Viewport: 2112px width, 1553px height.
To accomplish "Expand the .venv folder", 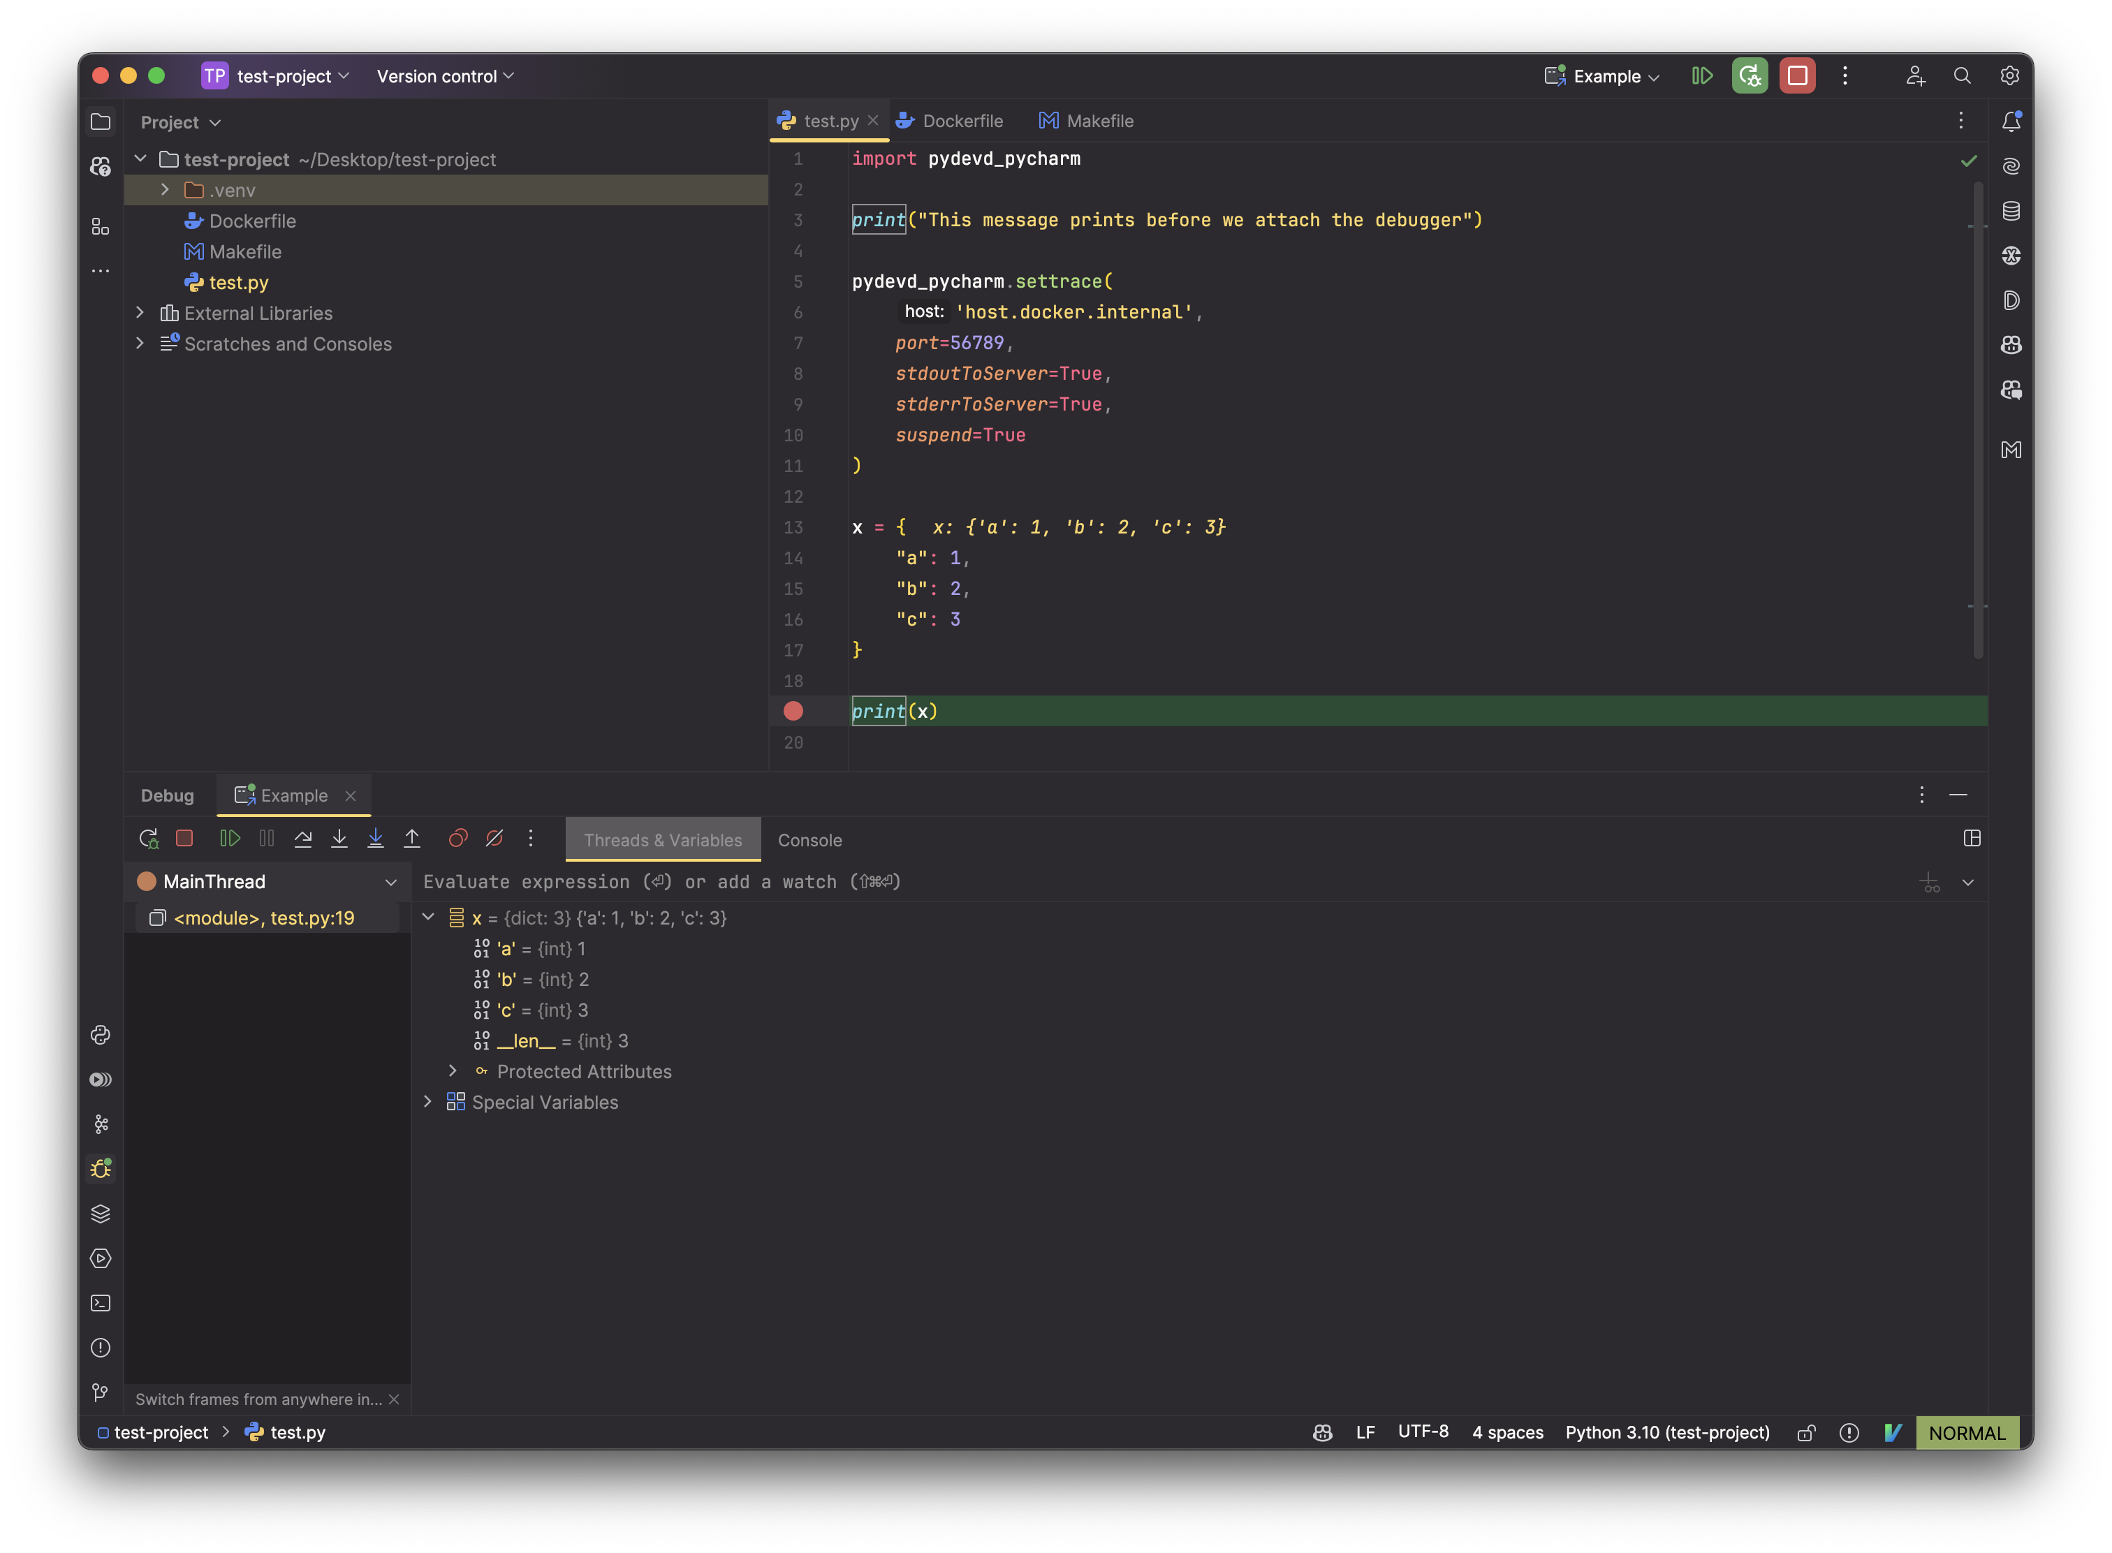I will [166, 190].
